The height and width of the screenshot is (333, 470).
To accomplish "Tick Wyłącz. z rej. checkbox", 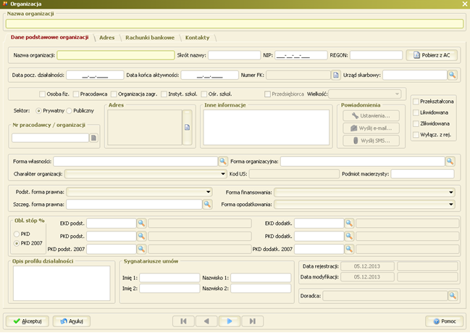I will pos(416,135).
